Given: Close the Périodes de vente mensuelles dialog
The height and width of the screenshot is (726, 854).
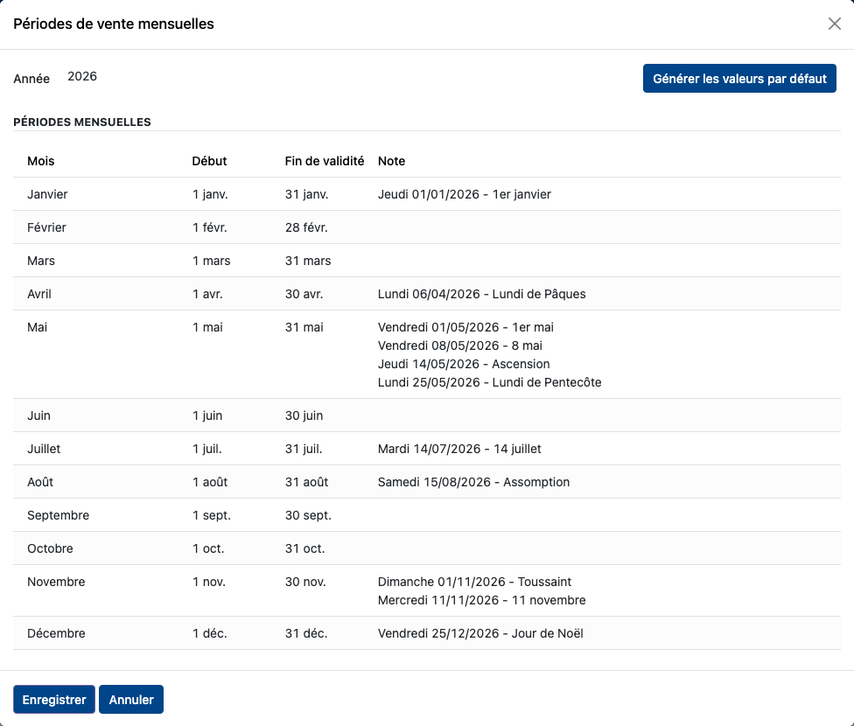Looking at the screenshot, I should tap(835, 24).
